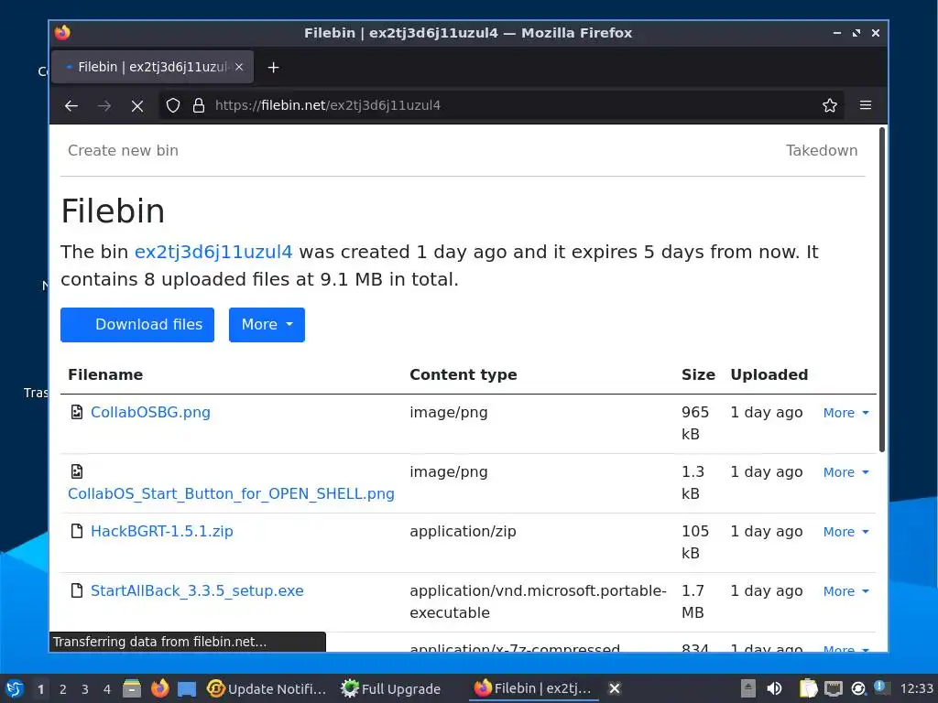Click the Filename column header

105,374
